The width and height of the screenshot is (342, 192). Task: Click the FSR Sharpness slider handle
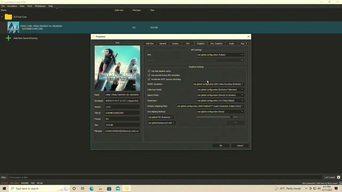[231, 117]
